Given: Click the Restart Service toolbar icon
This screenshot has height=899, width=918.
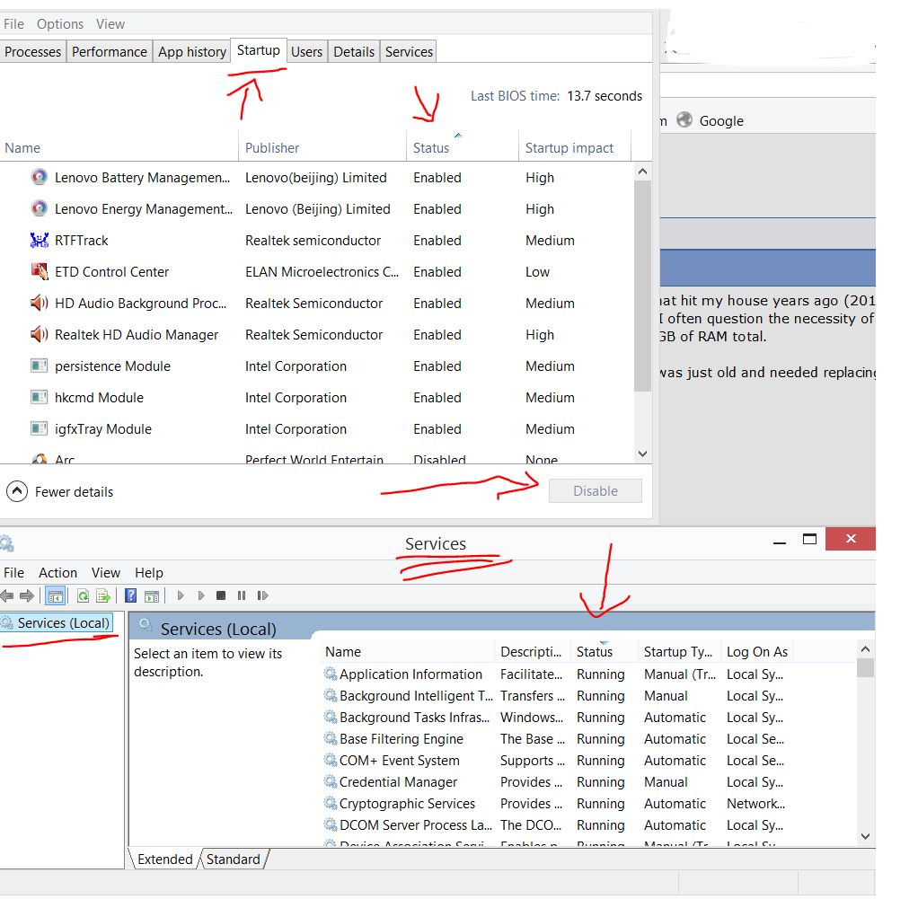Looking at the screenshot, I should coord(262,595).
